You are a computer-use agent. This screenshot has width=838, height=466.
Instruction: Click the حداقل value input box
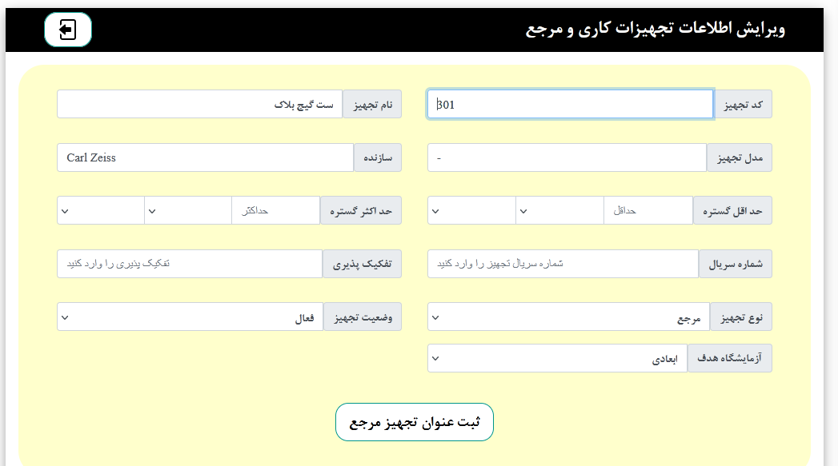coord(648,209)
